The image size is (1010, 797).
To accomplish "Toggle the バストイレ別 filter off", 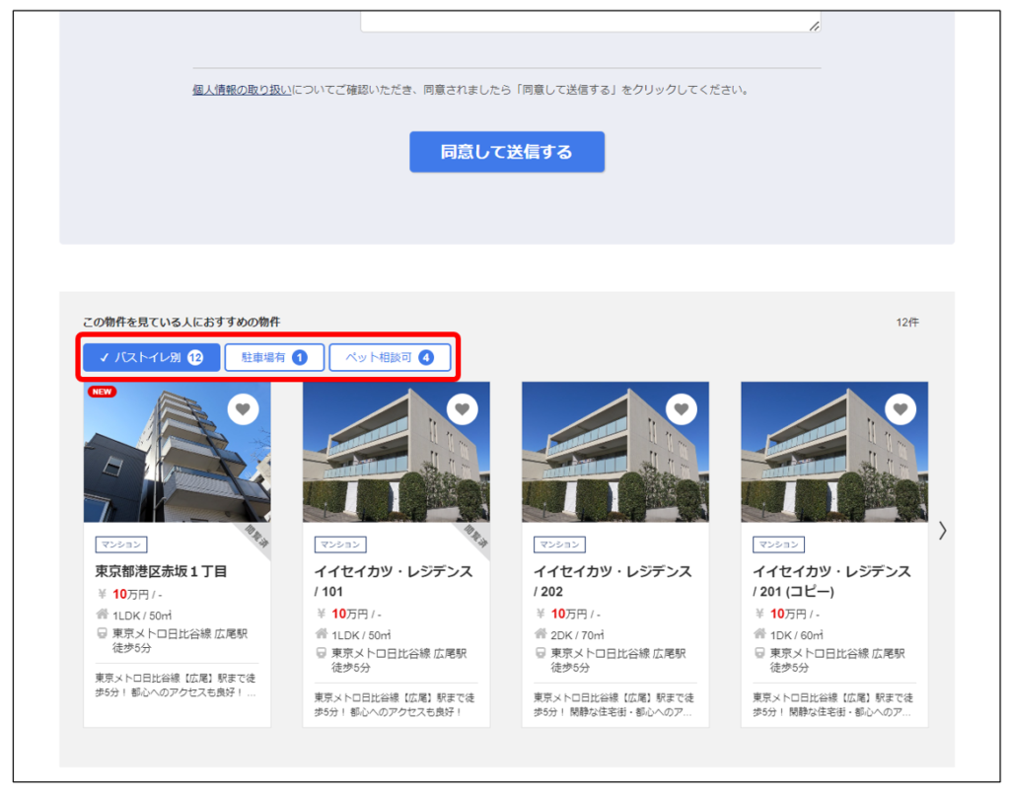I will (151, 357).
